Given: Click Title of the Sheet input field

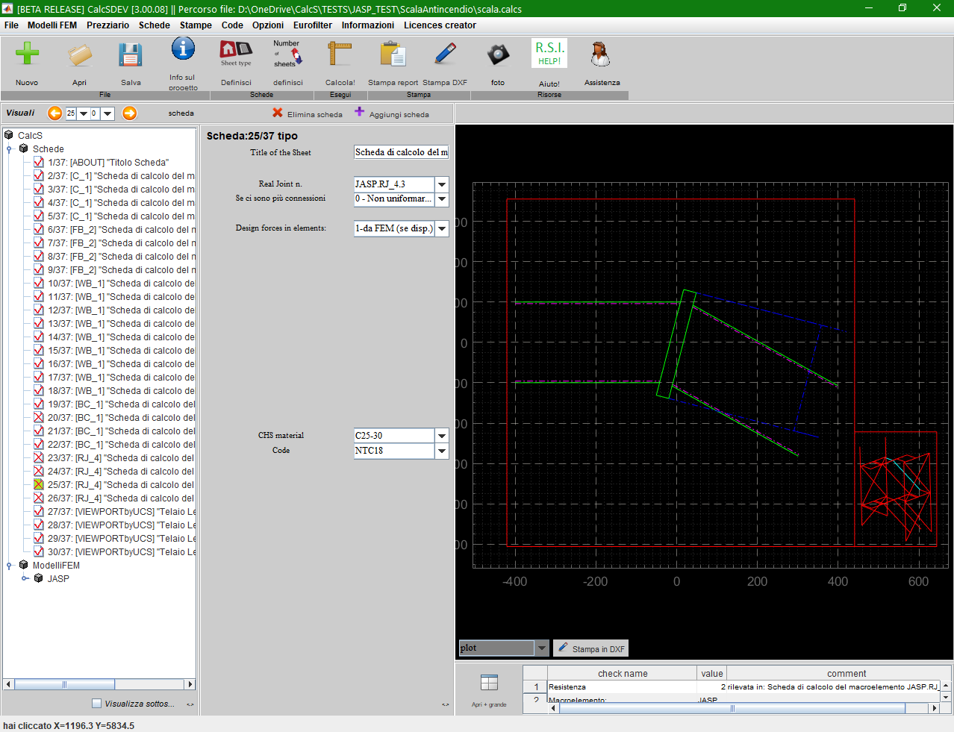Looking at the screenshot, I should 401,152.
